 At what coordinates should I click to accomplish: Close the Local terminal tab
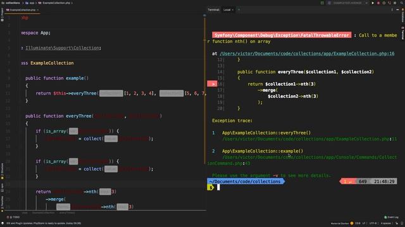[x=232, y=10]
